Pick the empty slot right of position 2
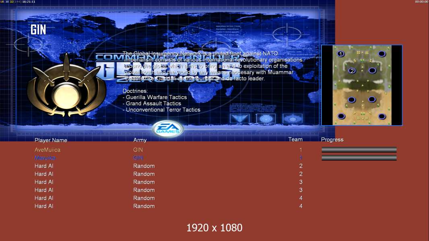Viewport: 429px width, 241px height. [x=372, y=71]
